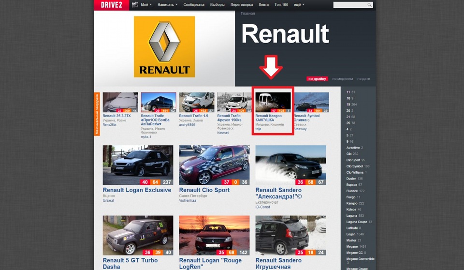464x270 pixels.
Task: Expand the ещё menu
Action: 299,4
